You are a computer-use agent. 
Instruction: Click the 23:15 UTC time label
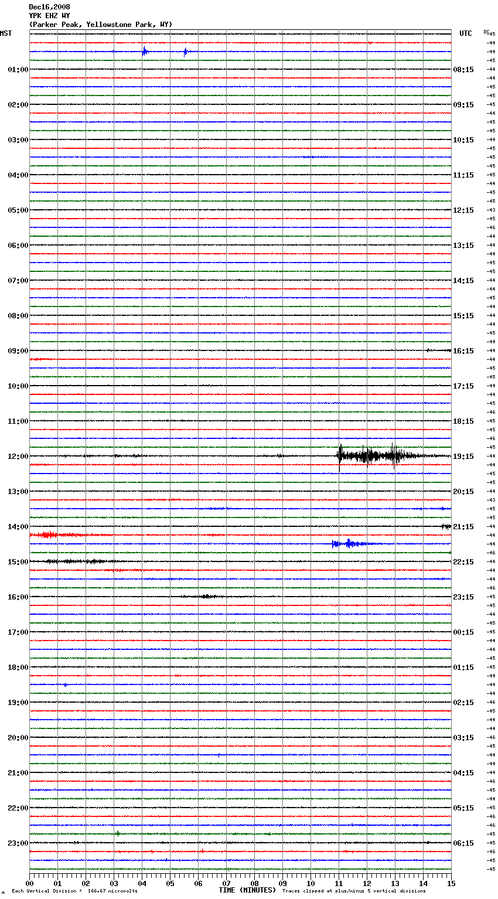point(463,597)
